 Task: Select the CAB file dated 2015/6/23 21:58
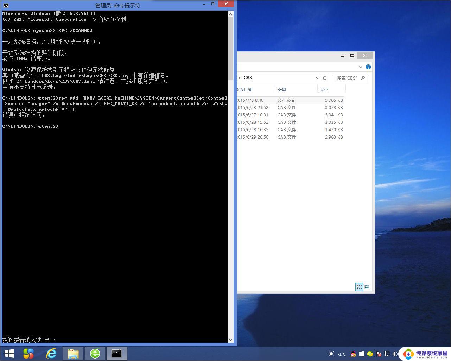pyautogui.click(x=291, y=108)
